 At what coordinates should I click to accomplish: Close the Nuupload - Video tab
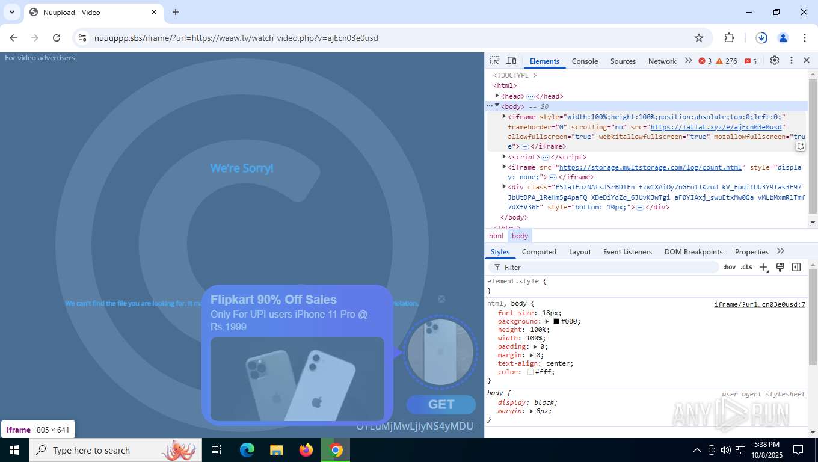(154, 12)
